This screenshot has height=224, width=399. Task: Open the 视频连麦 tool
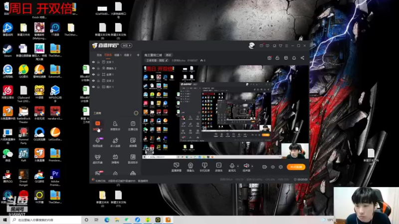tap(97, 142)
